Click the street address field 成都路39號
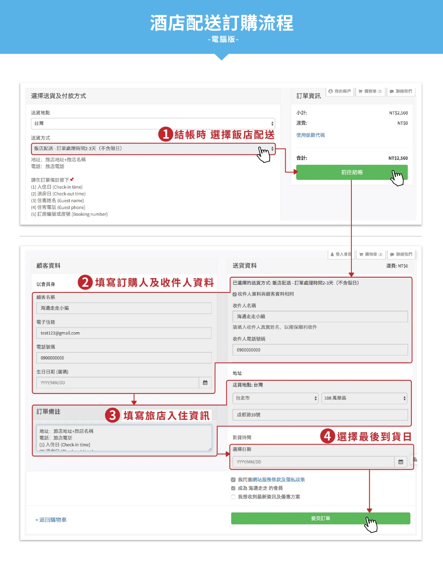 (320, 415)
